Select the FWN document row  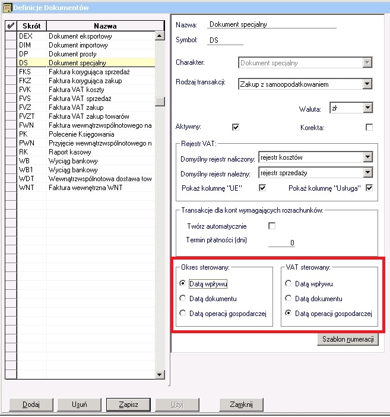coord(86,125)
